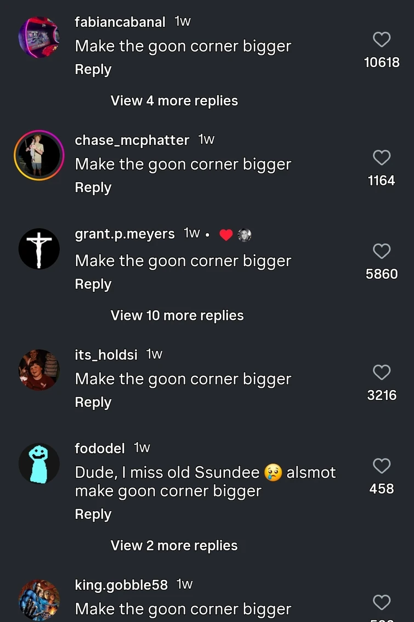This screenshot has width=414, height=622.
Task: Tap the heart on chase_mcphatter's comment
Action: point(382,158)
